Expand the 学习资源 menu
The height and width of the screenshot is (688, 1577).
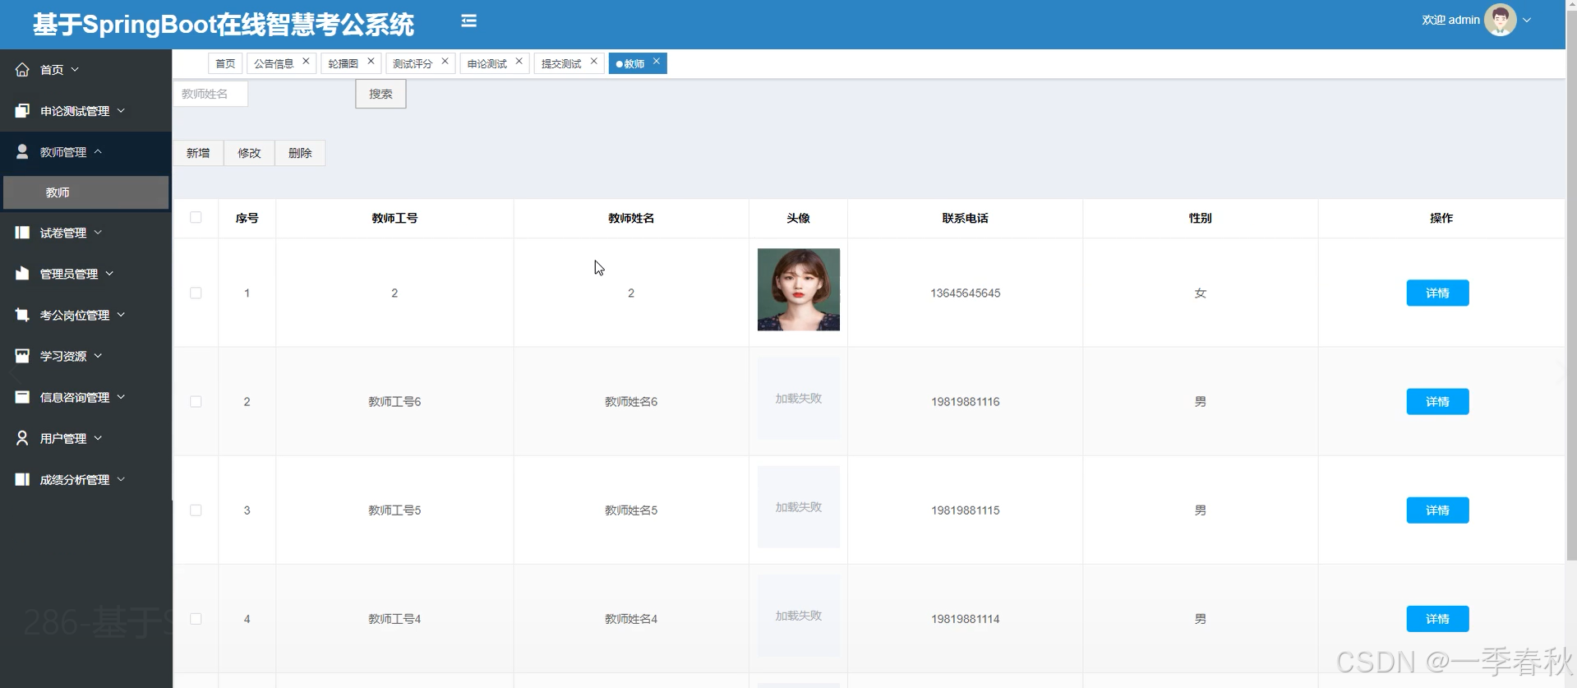click(98, 356)
